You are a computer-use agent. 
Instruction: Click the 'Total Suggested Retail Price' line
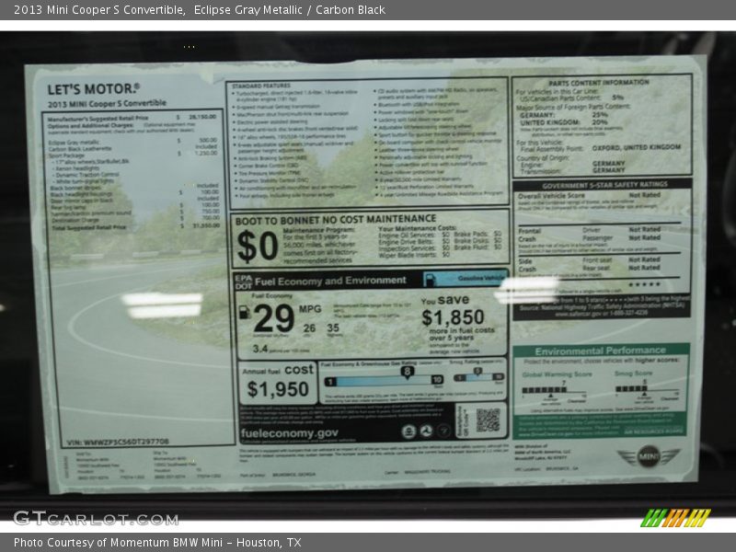135,226
